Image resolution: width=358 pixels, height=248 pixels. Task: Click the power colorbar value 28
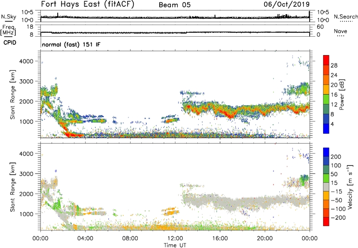coord(334,65)
